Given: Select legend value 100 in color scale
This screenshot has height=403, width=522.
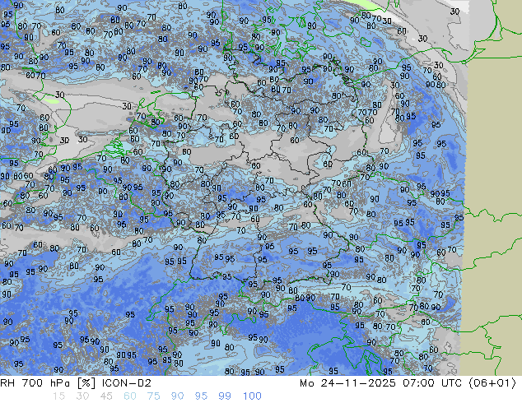Looking at the screenshot, I should (252, 396).
